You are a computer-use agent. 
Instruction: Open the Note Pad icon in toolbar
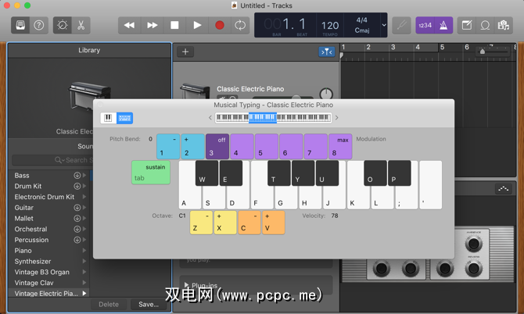click(x=467, y=25)
